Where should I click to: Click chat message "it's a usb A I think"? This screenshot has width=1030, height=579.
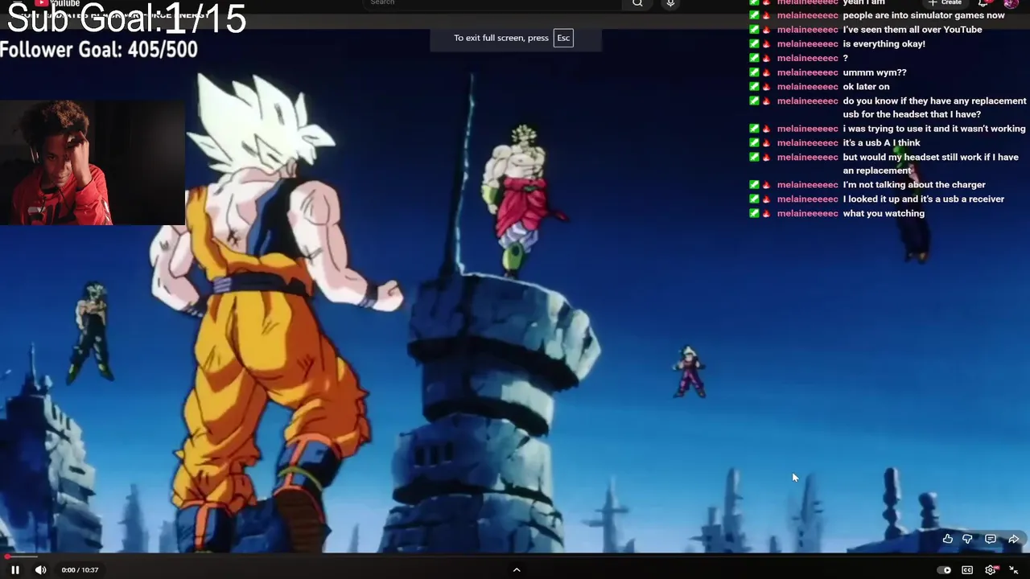881,143
